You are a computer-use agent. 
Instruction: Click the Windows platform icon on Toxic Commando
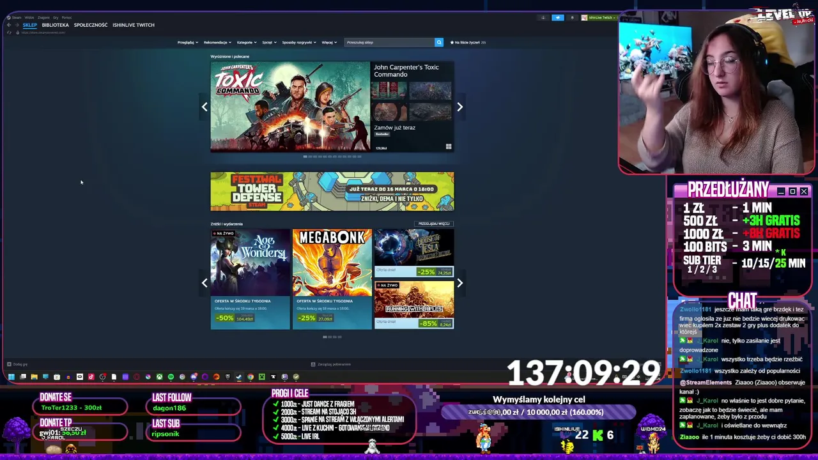[x=449, y=147]
